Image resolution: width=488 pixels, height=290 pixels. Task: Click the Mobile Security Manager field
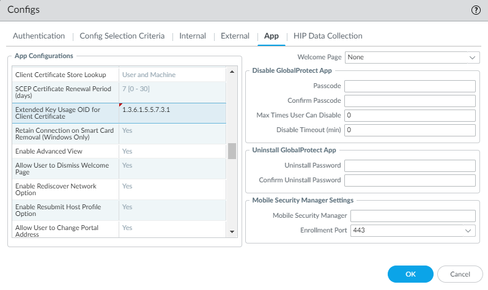[x=412, y=216]
